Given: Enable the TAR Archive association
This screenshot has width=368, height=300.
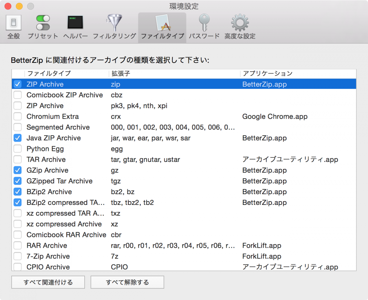Looking at the screenshot, I should (17, 160).
